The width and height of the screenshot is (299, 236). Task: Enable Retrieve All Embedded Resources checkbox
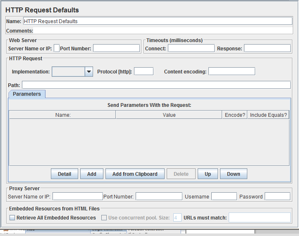pos(12,218)
